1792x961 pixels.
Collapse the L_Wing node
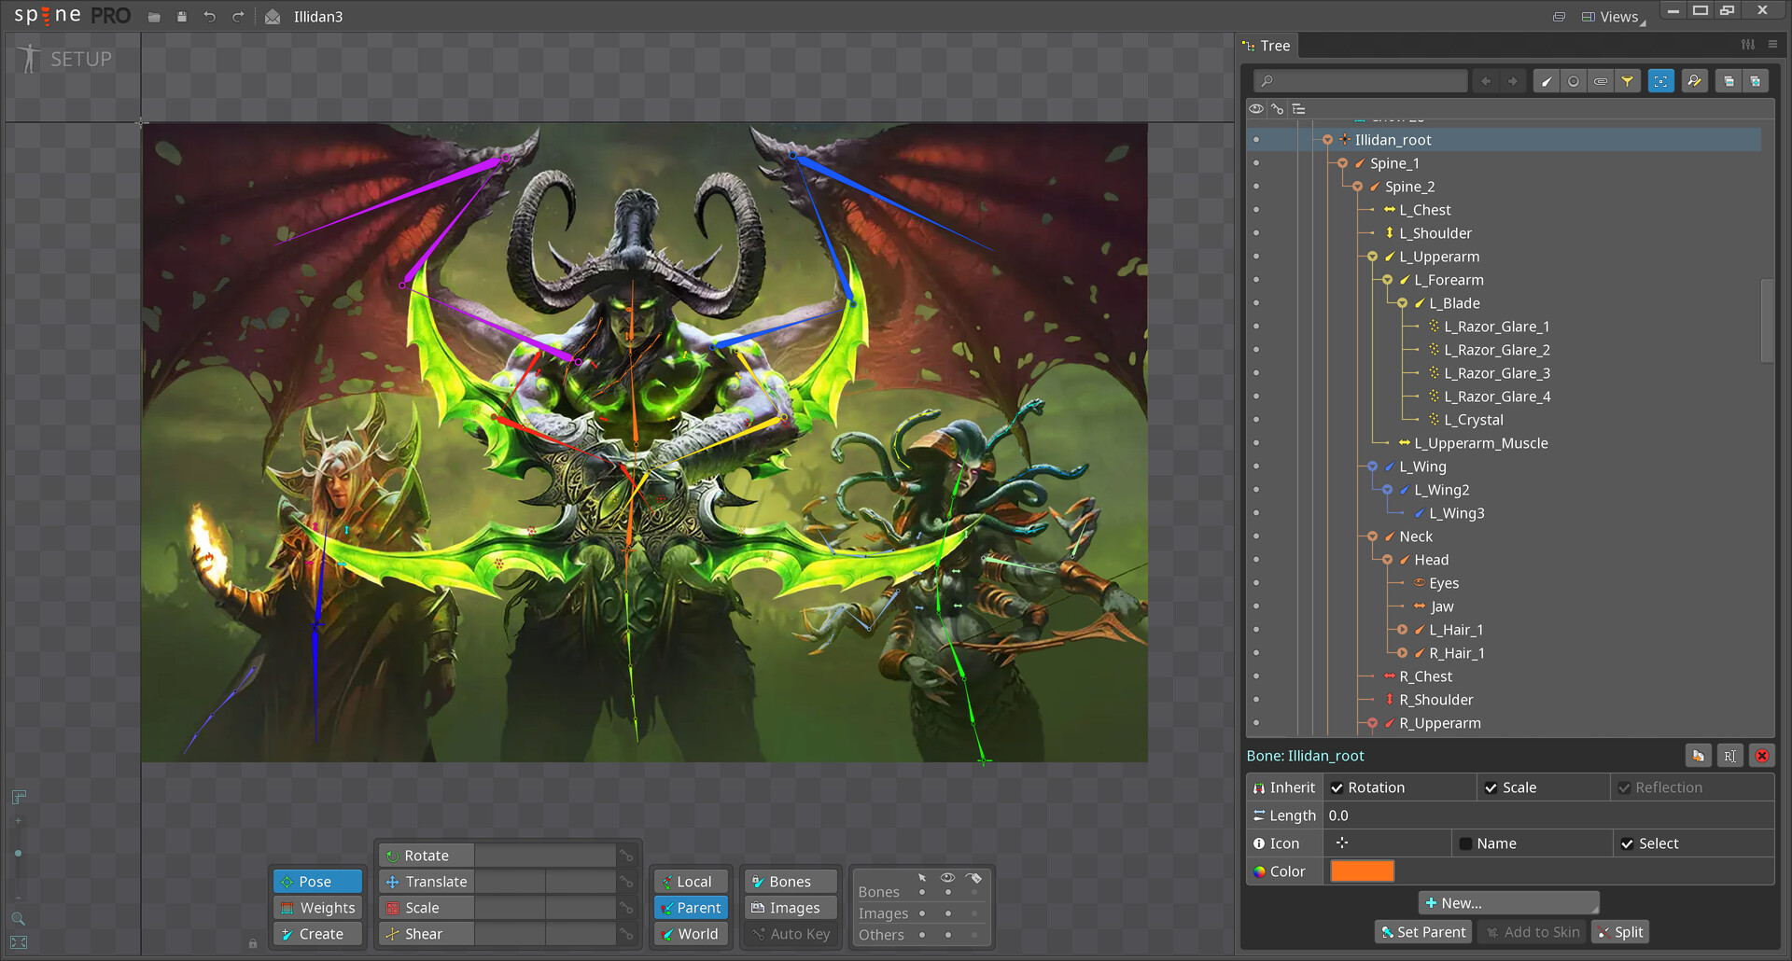[x=1372, y=467]
